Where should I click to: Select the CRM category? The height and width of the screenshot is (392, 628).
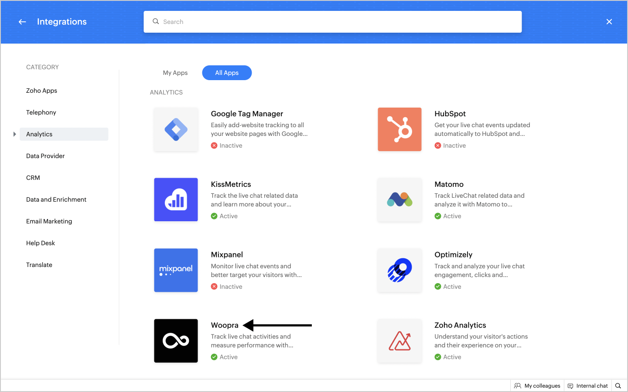[33, 178]
